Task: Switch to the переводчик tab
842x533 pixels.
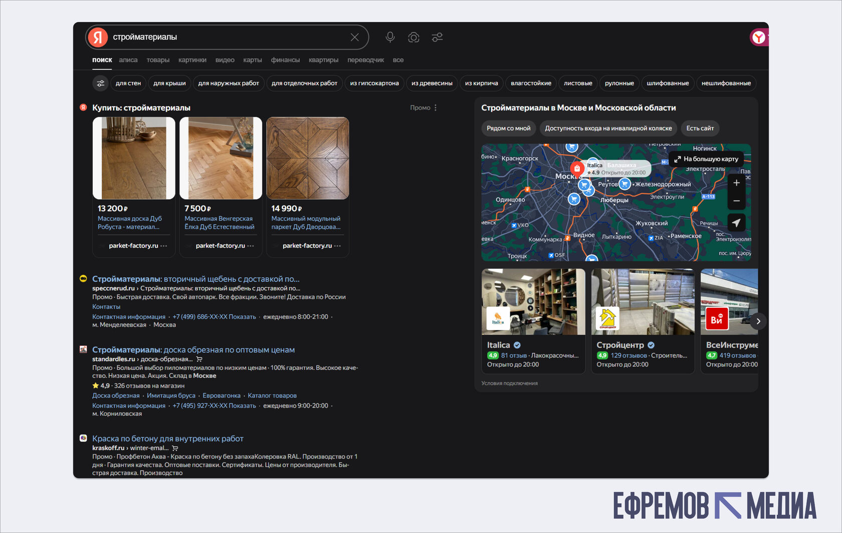Action: (x=366, y=60)
